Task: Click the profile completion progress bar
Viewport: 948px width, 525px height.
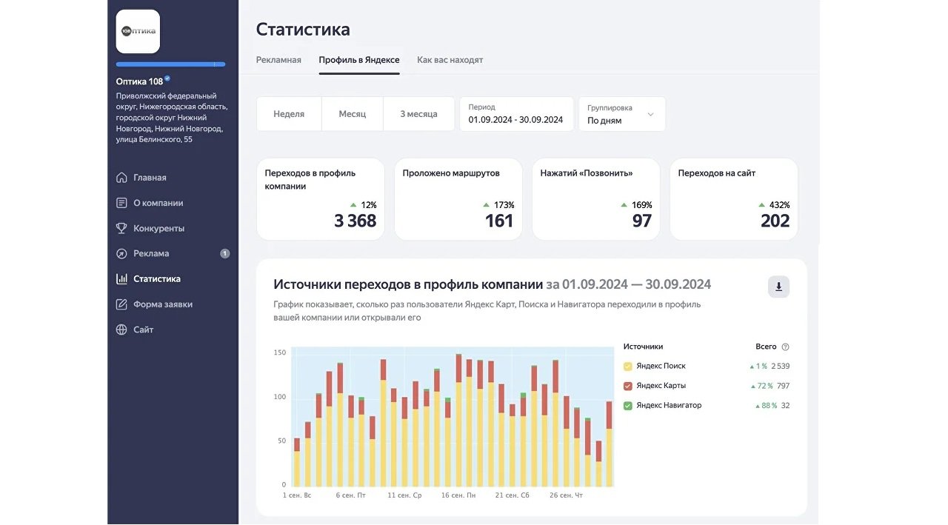Action: (170, 64)
